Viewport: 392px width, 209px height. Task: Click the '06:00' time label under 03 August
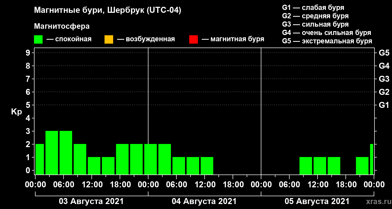64,185
